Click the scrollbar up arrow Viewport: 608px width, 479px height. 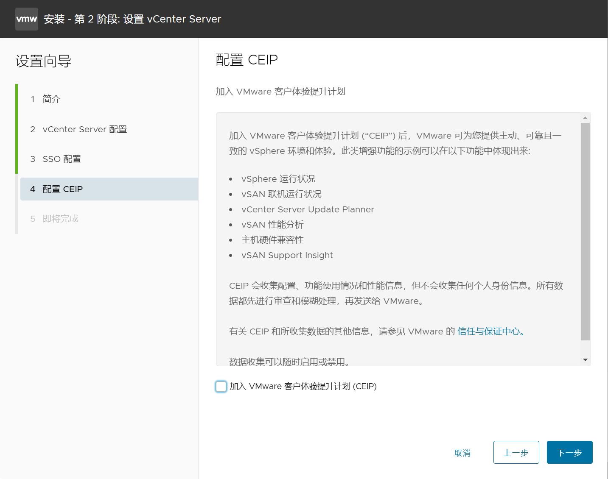585,118
